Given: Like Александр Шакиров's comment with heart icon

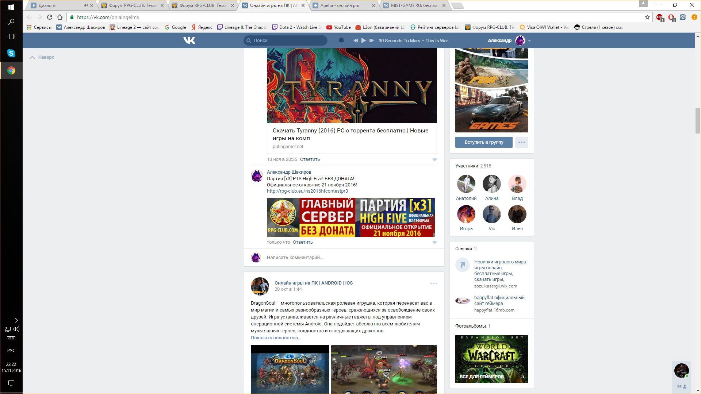Looking at the screenshot, I should pos(434,243).
